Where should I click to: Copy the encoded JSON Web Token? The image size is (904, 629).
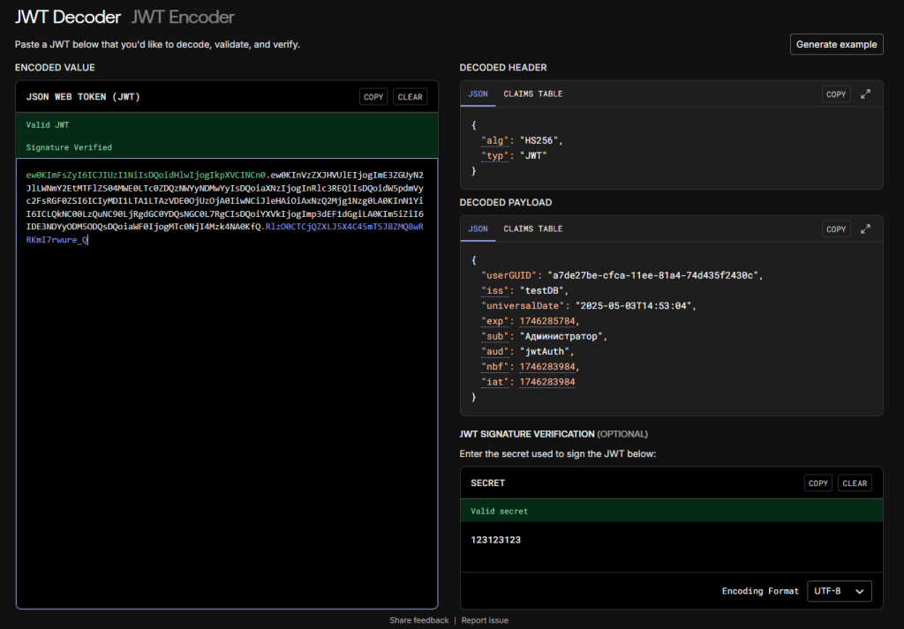pos(373,97)
